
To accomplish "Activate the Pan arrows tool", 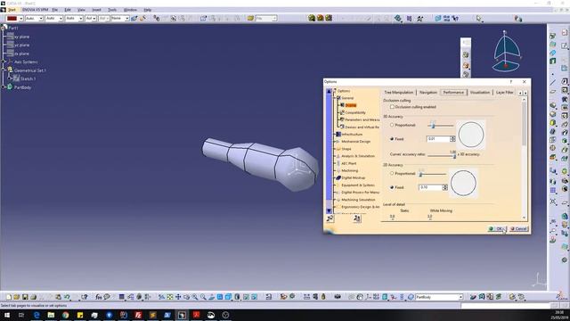I will point(178,297).
